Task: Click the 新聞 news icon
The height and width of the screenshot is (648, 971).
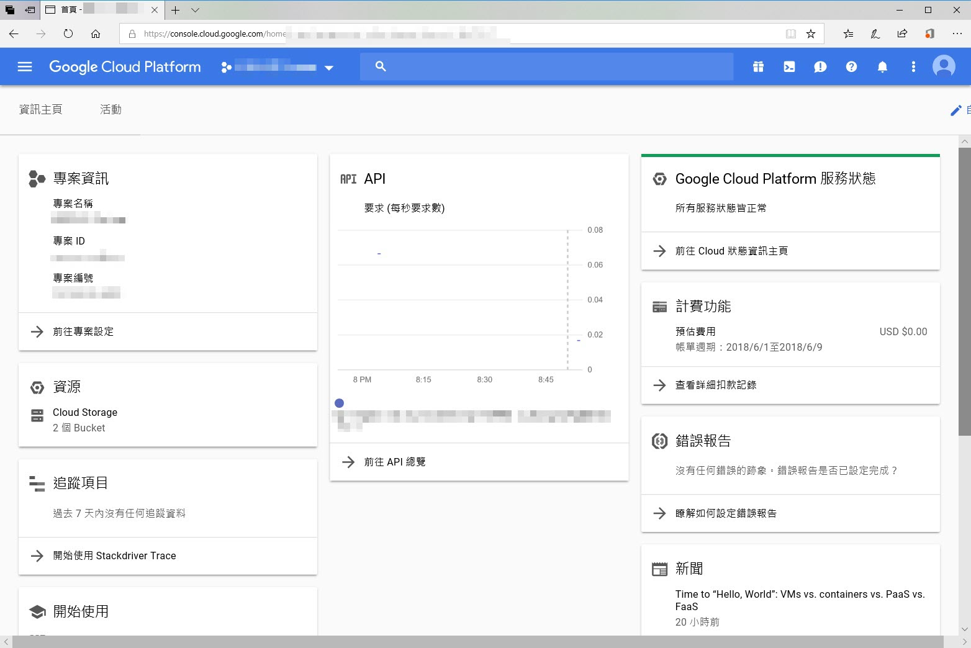Action: click(659, 569)
